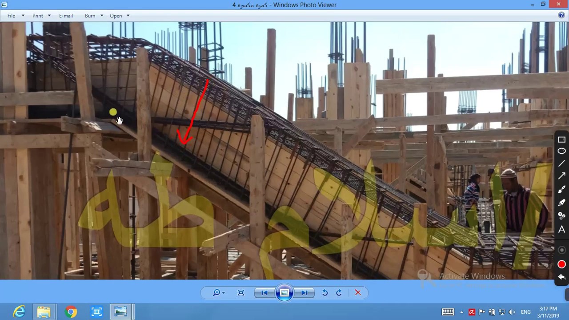Expand the File dropdown arrow
Image resolution: width=569 pixels, height=320 pixels.
tap(23, 16)
